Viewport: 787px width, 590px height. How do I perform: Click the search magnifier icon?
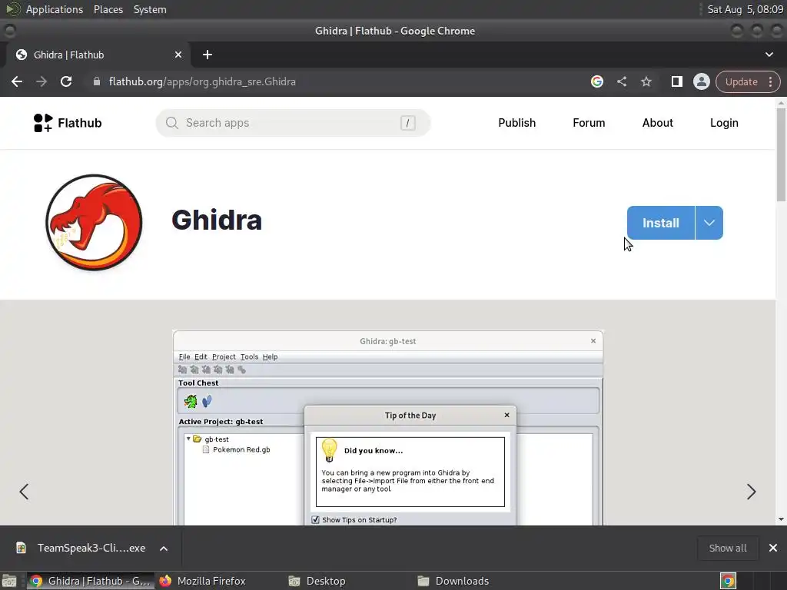pos(171,123)
